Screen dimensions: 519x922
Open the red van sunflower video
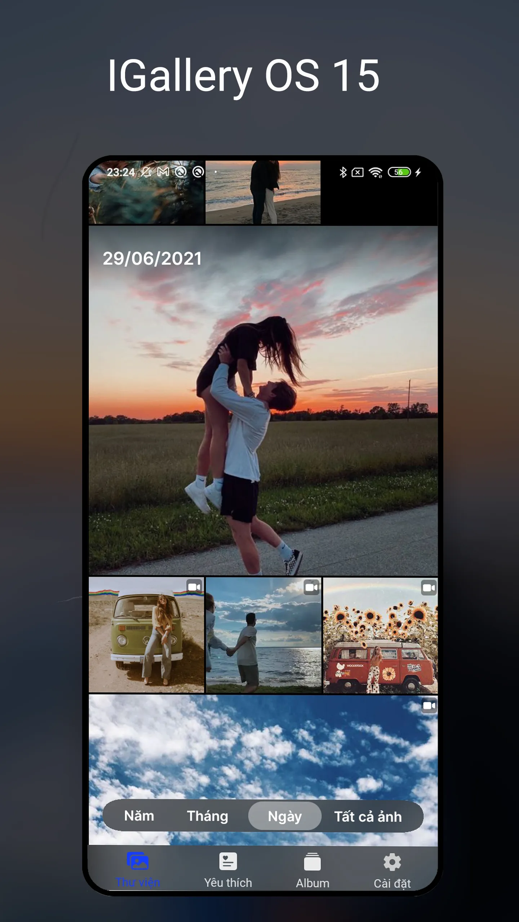point(381,636)
